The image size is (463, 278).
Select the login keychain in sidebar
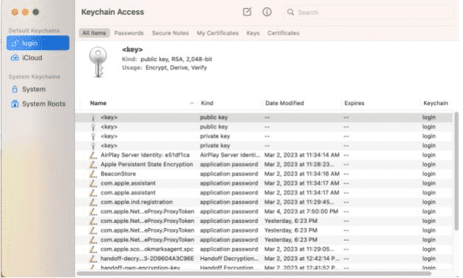(38, 43)
